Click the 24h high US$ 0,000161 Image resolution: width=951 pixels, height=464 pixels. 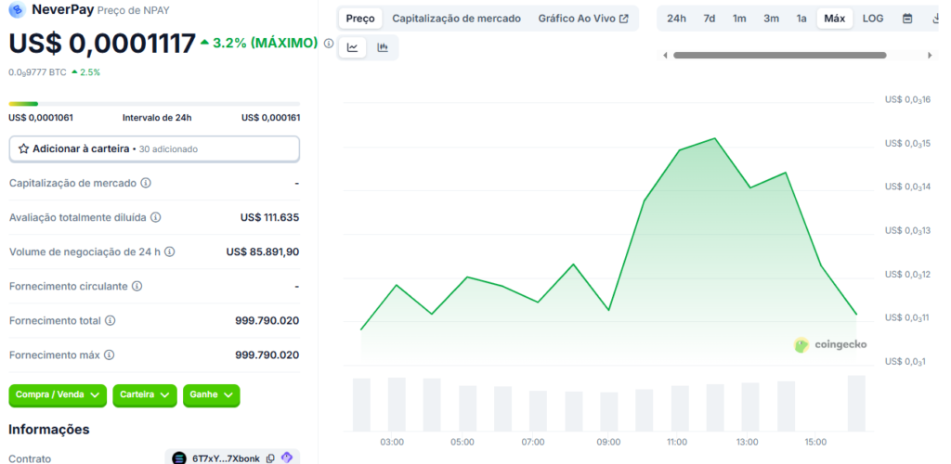click(x=270, y=118)
